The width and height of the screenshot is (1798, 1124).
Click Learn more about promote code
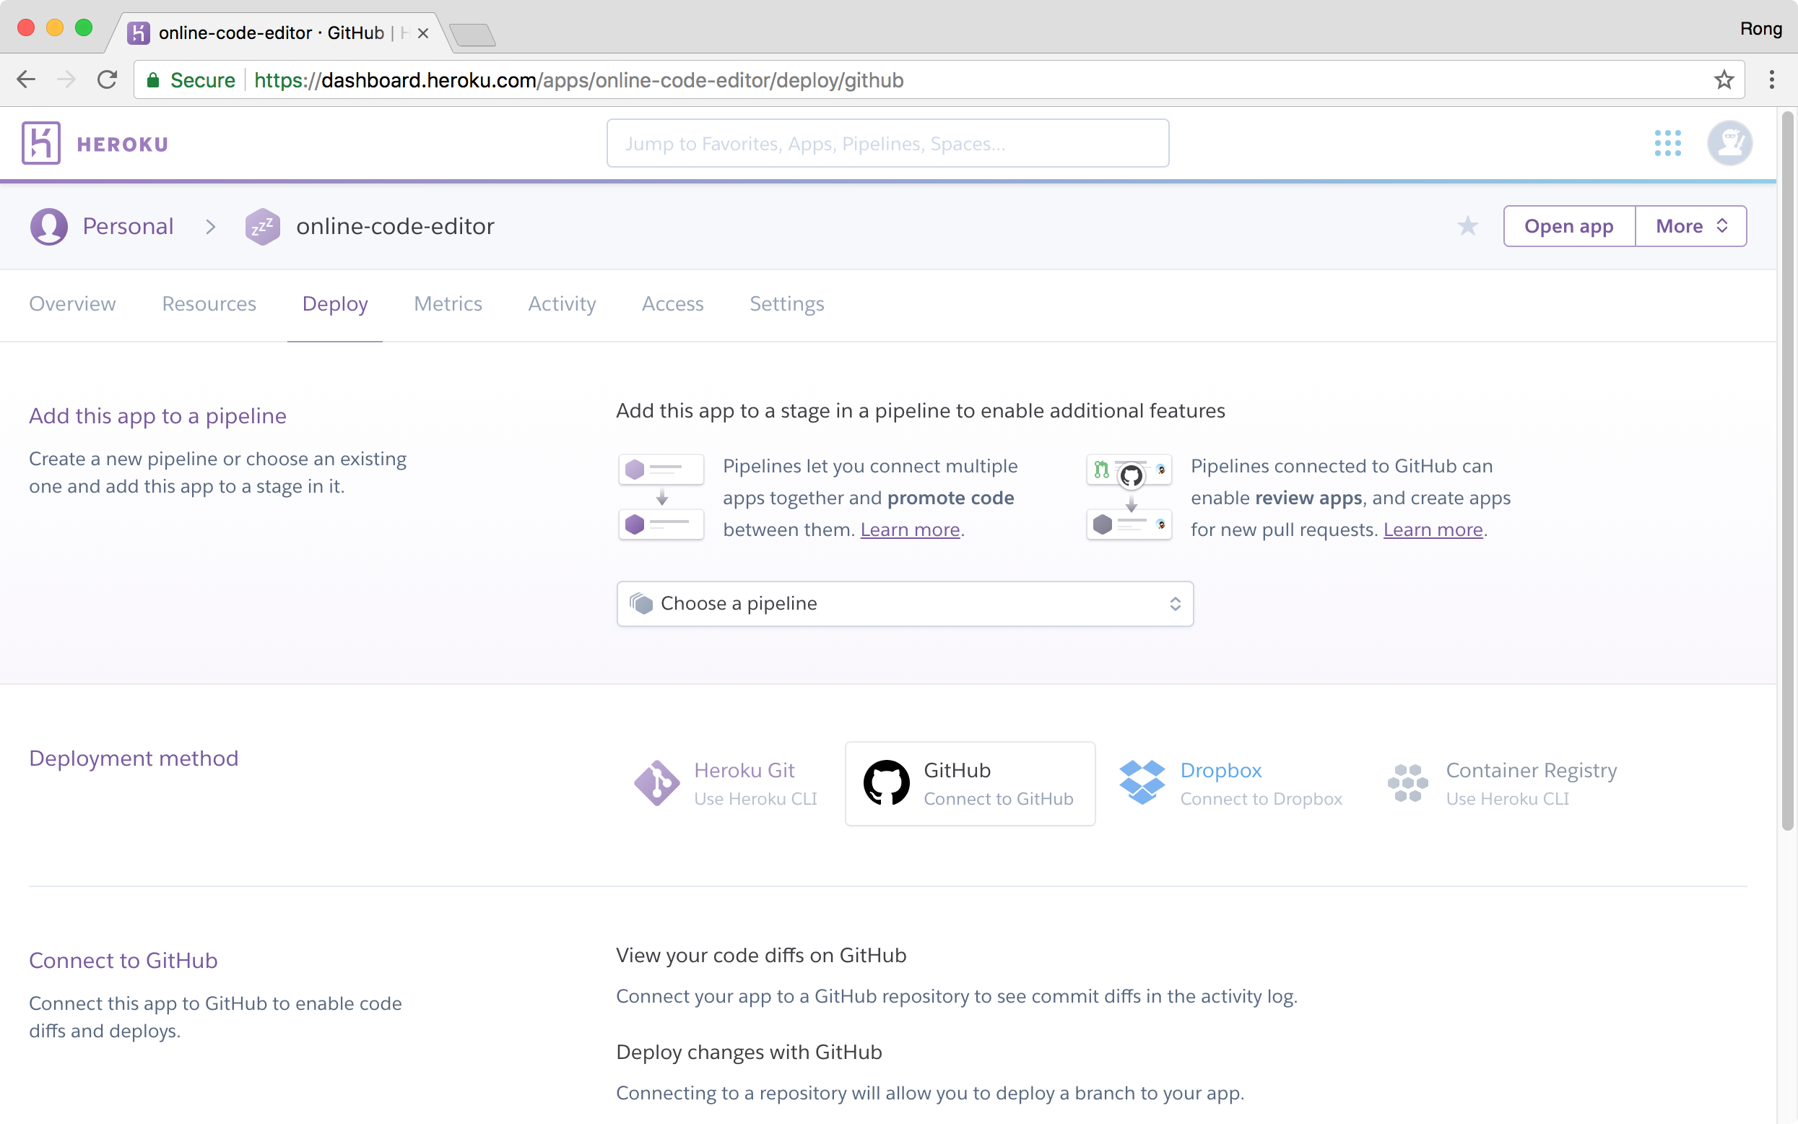click(910, 530)
